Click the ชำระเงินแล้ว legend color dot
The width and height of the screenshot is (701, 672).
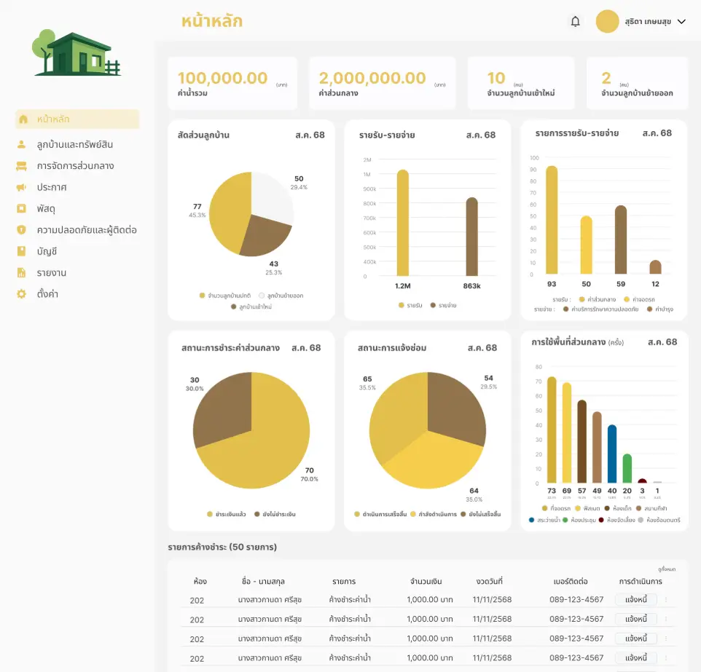(210, 514)
